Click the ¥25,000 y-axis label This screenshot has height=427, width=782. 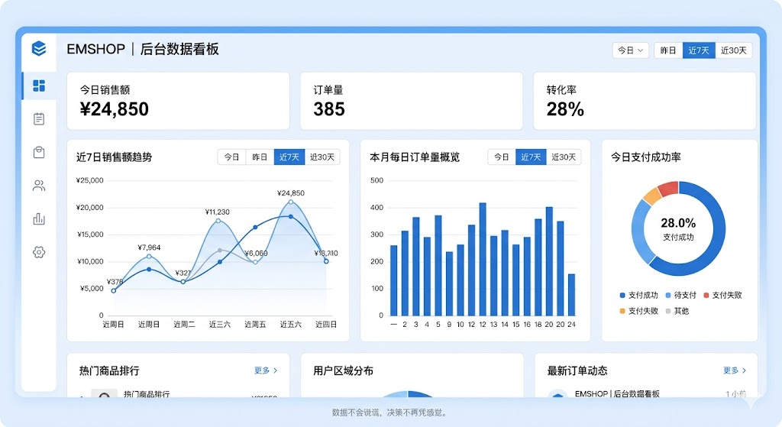tap(90, 180)
